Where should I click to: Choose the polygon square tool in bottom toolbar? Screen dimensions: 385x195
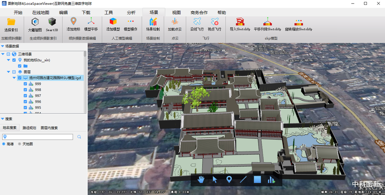257,180
